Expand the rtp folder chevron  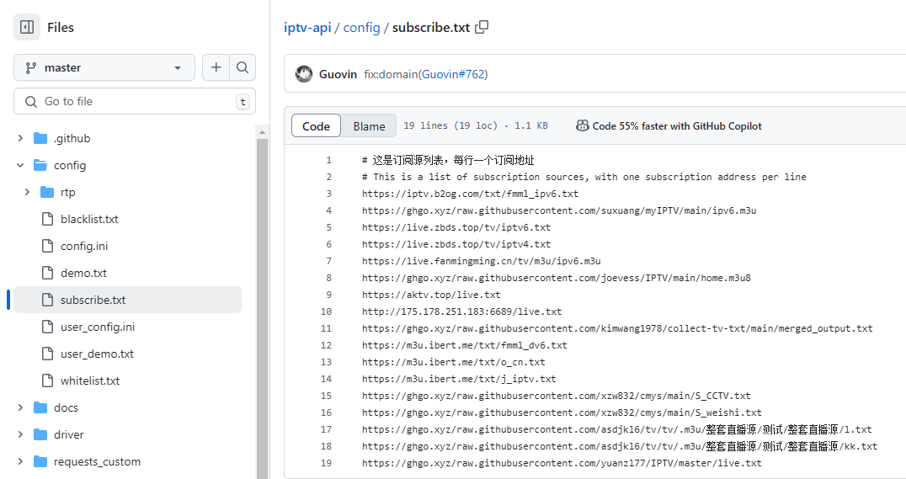[27, 192]
